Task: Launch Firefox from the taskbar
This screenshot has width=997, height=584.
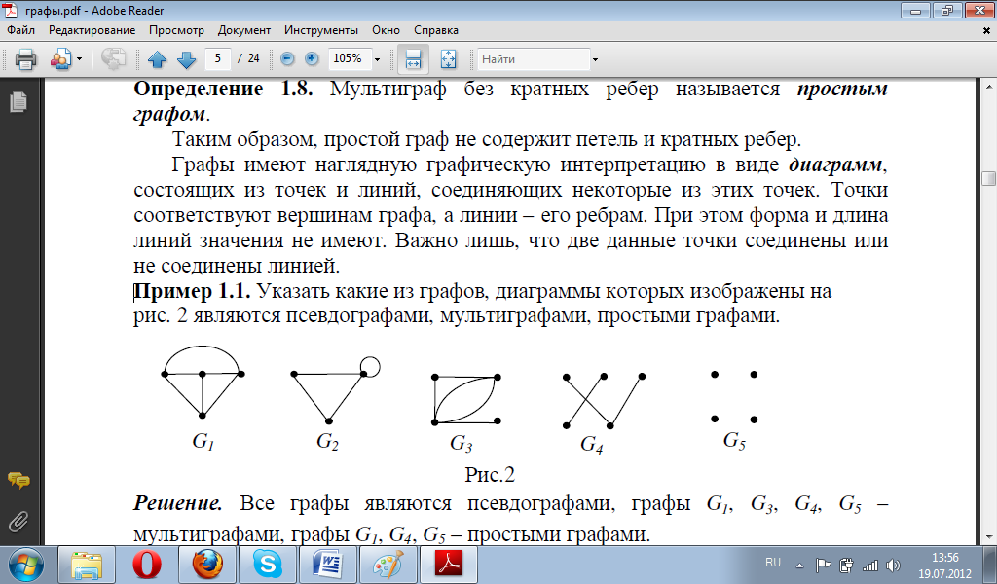Action: pos(207,565)
